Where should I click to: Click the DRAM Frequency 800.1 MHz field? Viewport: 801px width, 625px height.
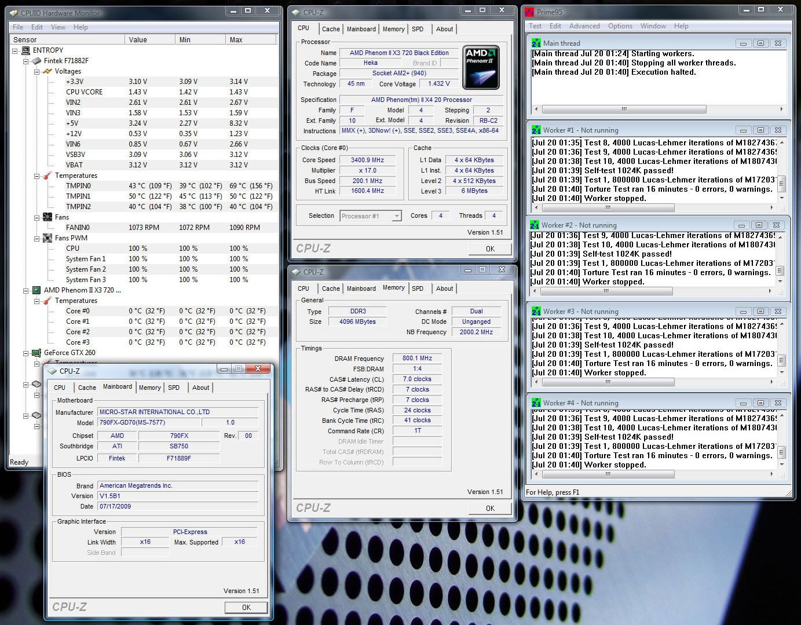pyautogui.click(x=417, y=358)
